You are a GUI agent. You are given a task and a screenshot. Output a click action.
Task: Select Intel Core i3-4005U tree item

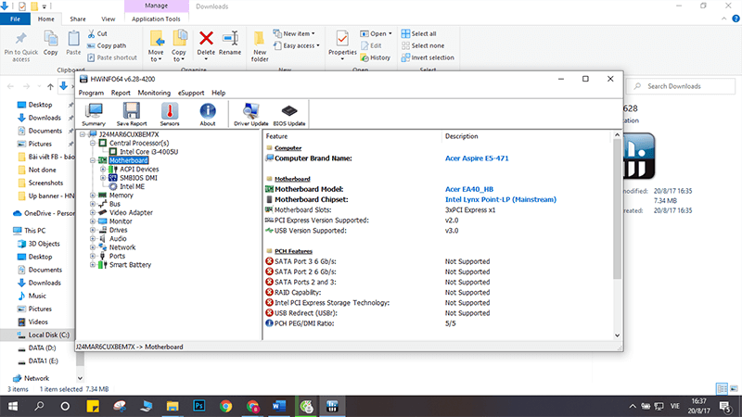click(148, 152)
